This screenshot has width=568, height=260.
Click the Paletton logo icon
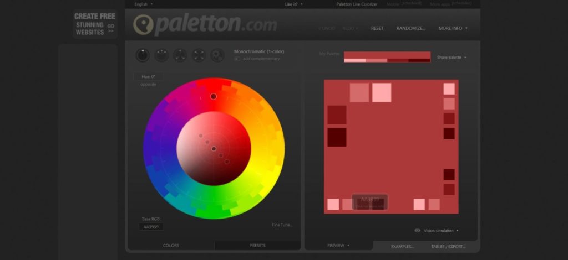point(143,24)
